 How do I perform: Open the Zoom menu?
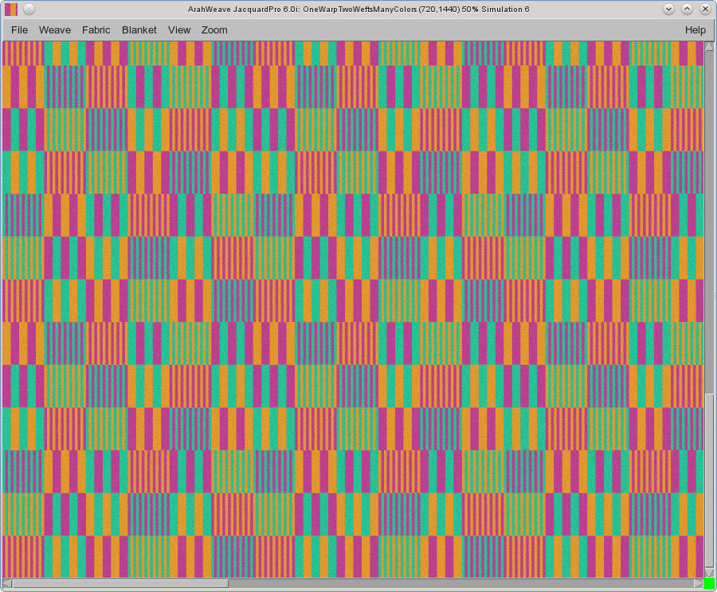tap(214, 30)
